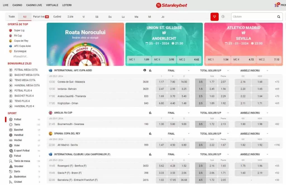Click the statistics icon for AFC Cupa Asiei
The height and width of the screenshot is (185, 286).
point(150,70)
